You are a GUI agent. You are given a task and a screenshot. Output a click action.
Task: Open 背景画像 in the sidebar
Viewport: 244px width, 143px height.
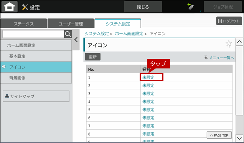click(x=36, y=78)
